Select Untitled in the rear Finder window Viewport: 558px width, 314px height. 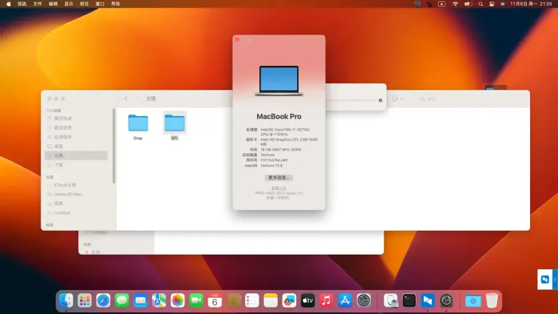(99, 232)
